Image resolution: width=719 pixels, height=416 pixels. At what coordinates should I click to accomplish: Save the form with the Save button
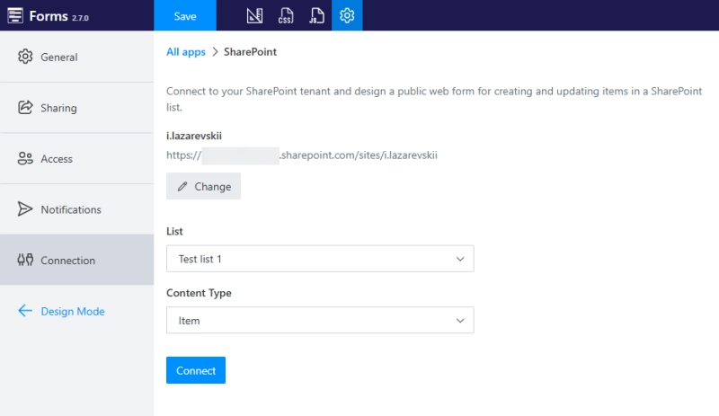[185, 15]
